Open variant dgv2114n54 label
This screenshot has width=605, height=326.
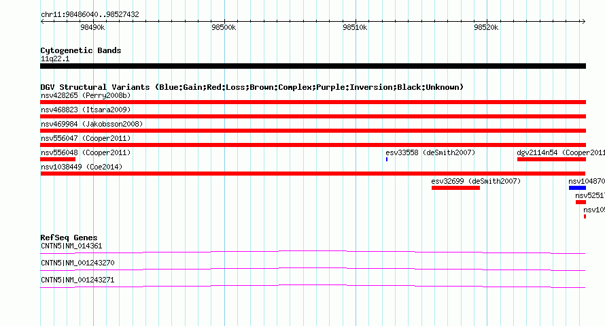(561, 152)
